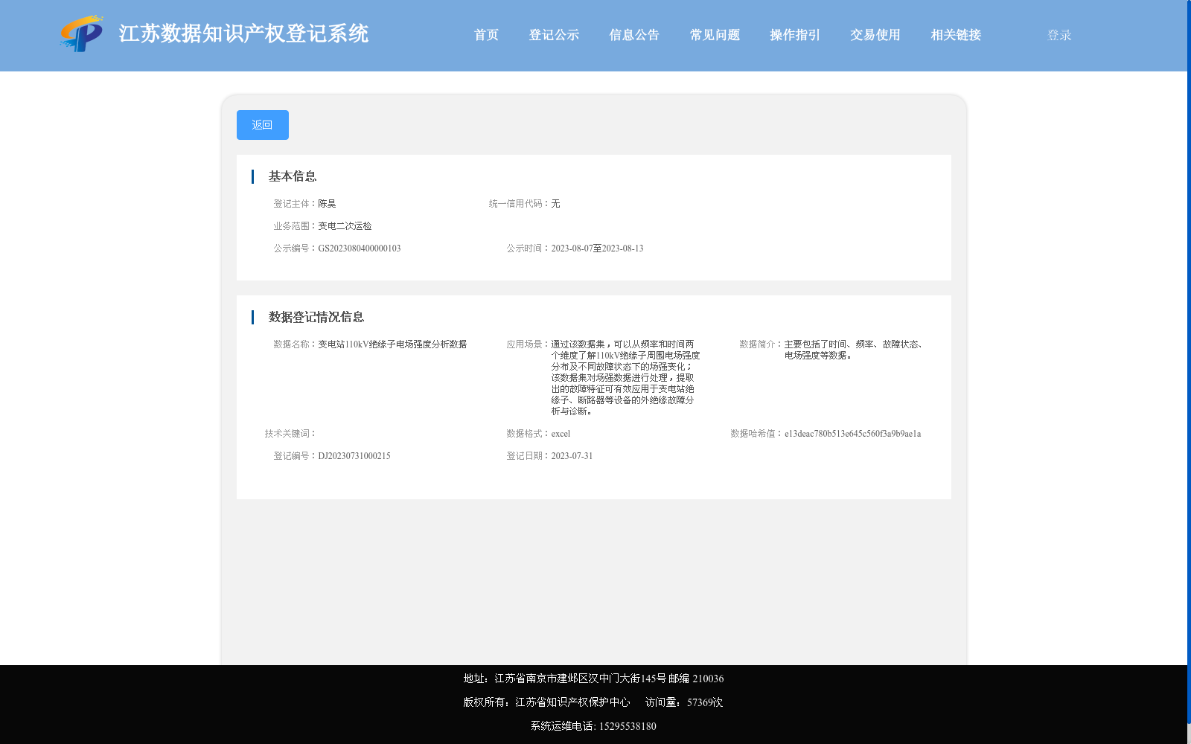Open 常见问题 menu item
This screenshot has height=744, width=1191.
click(x=715, y=35)
